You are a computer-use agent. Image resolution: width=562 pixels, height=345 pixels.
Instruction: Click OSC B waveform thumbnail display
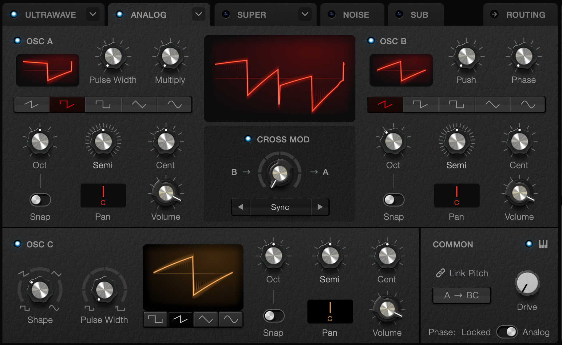pos(401,70)
